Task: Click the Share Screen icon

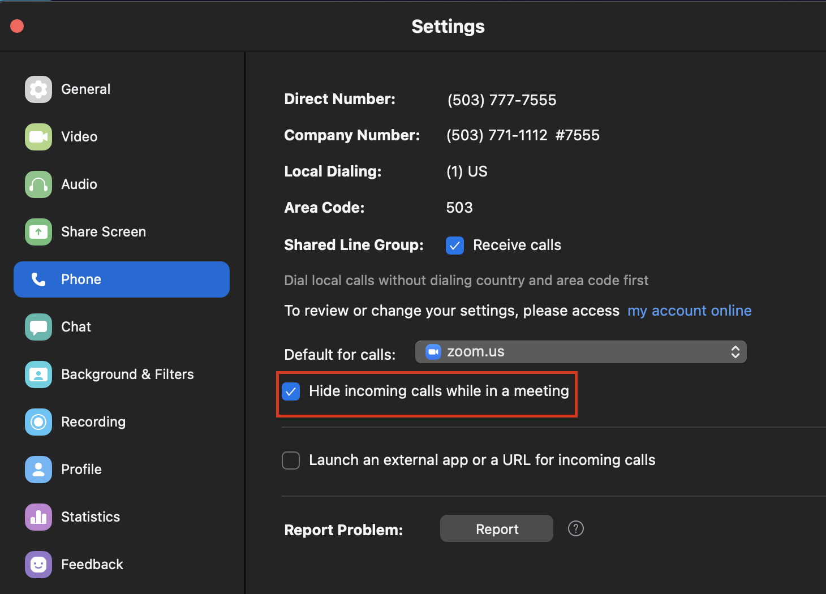Action: [x=38, y=232]
